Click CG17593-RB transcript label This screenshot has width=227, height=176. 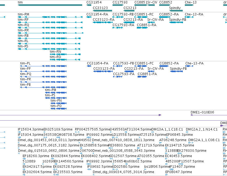click(x=123, y=14)
